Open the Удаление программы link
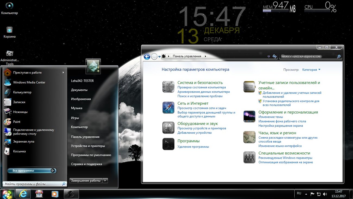The height and width of the screenshot is (199, 353). [x=193, y=147]
